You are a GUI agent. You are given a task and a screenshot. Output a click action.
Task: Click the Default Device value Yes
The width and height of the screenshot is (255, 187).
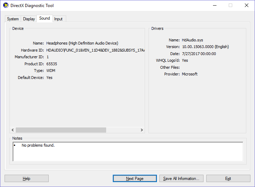pos(49,78)
